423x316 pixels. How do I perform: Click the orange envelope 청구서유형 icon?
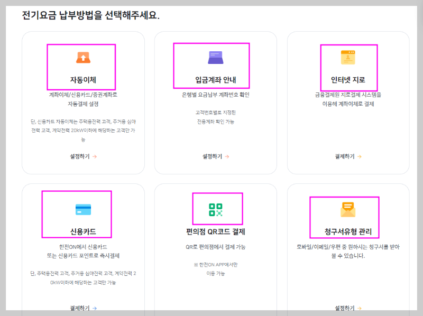348,210
